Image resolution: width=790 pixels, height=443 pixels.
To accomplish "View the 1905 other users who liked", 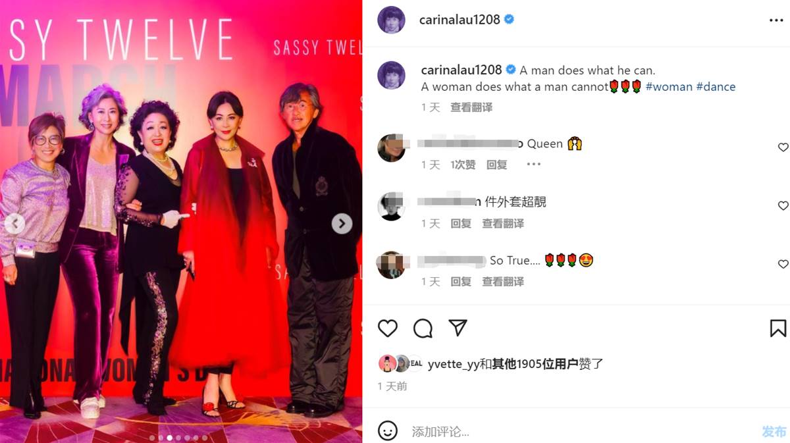I will tap(535, 363).
